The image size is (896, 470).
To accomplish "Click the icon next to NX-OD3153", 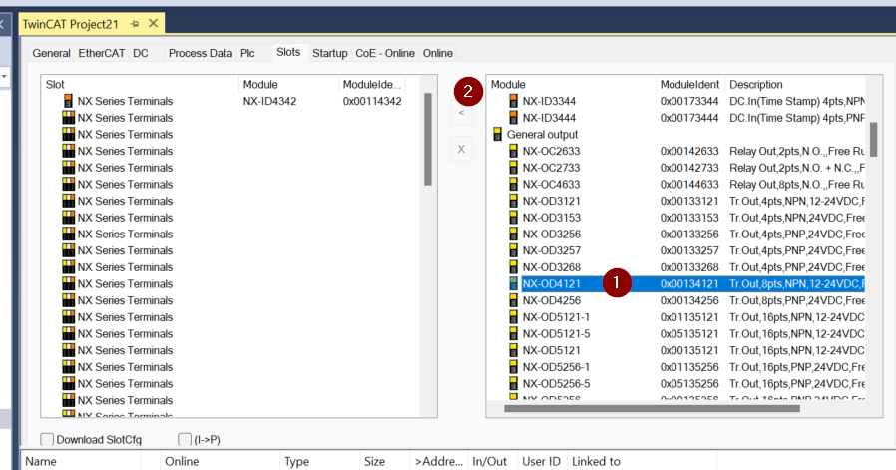I will 513,218.
